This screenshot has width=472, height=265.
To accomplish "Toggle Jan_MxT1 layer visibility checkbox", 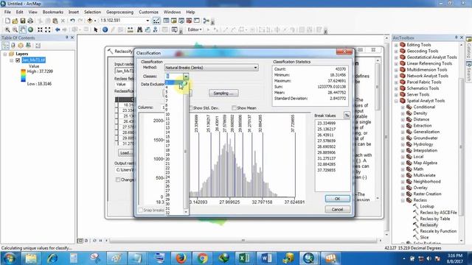I will pyautogui.click(x=18, y=60).
